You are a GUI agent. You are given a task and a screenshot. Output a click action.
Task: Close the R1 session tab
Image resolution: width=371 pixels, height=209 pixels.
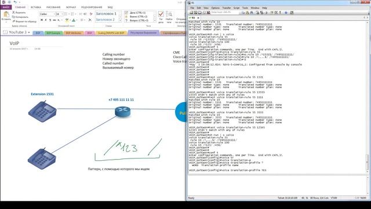click(x=198, y=18)
